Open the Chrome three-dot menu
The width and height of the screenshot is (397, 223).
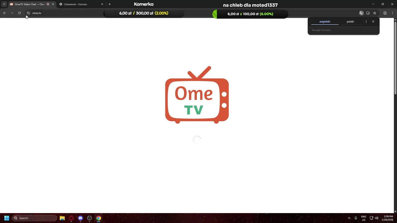tap(392, 13)
